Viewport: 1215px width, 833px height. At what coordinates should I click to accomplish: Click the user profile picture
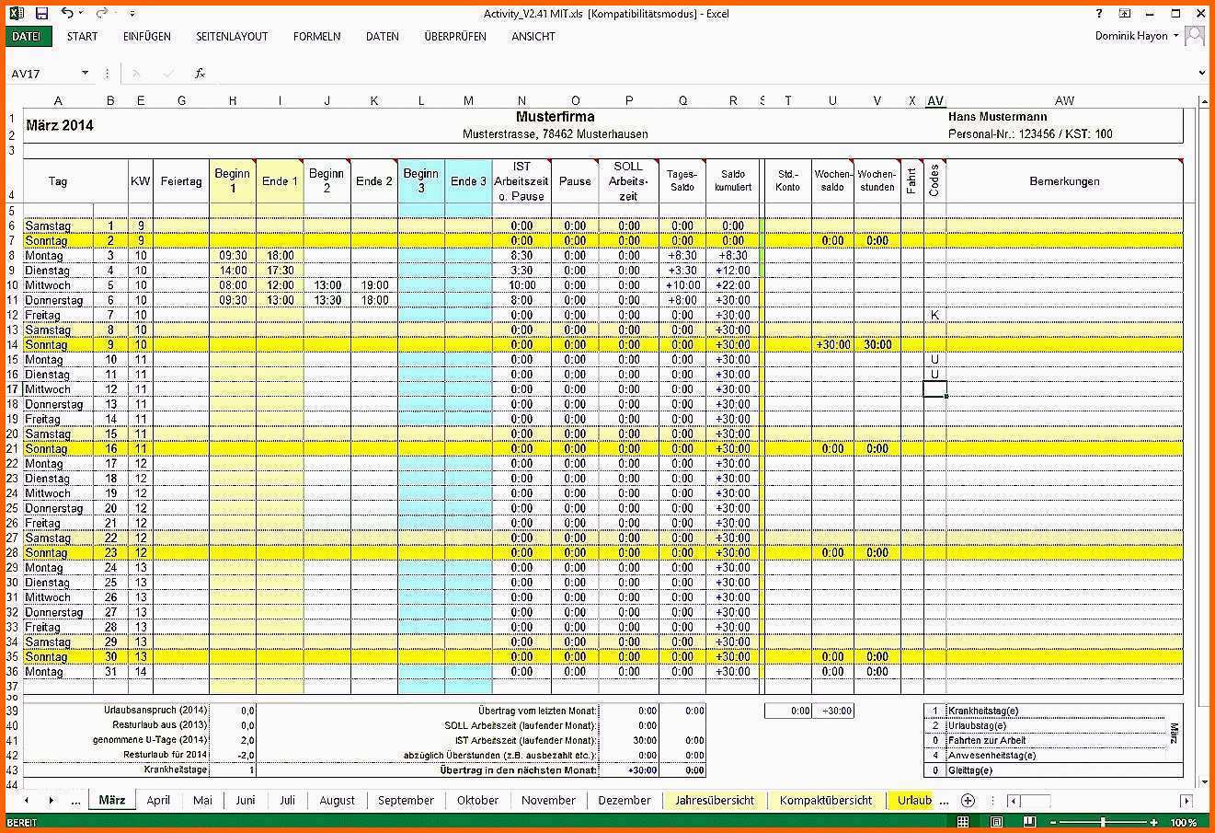(x=1194, y=36)
